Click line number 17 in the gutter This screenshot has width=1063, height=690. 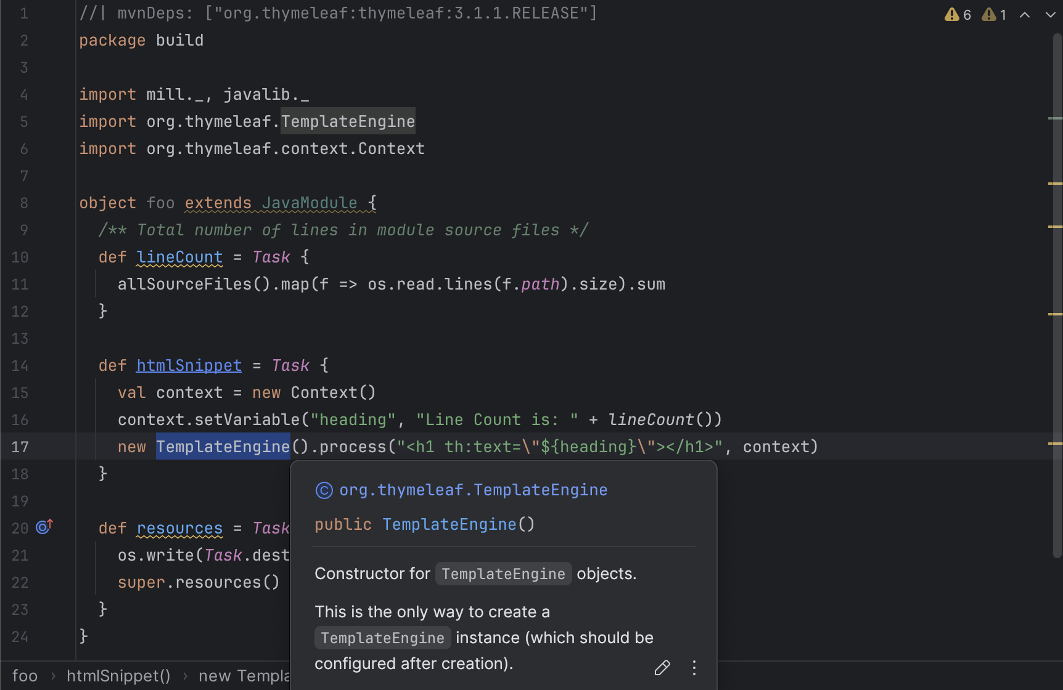click(19, 447)
